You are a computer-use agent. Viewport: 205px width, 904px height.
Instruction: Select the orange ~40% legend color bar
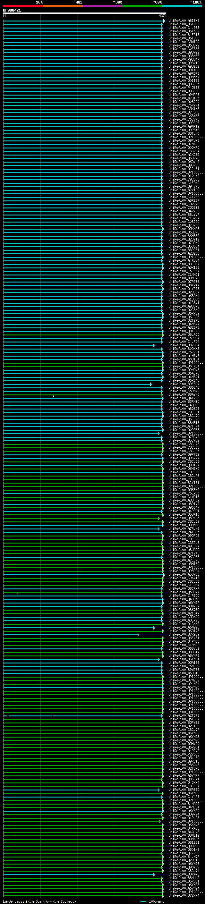pos(63,6)
